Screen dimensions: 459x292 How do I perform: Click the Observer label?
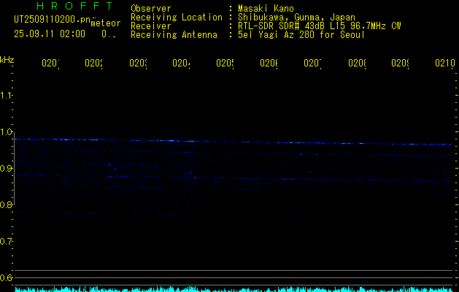point(151,8)
